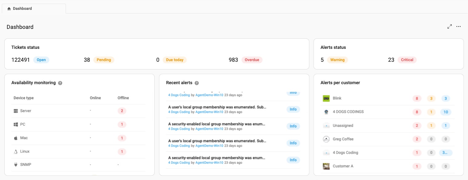Click the Pending tickets badge

104,60
